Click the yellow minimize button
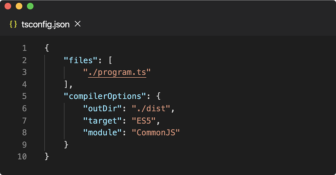 coord(19,6)
